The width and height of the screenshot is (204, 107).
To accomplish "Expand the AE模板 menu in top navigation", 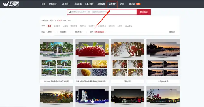I will click(66, 4).
